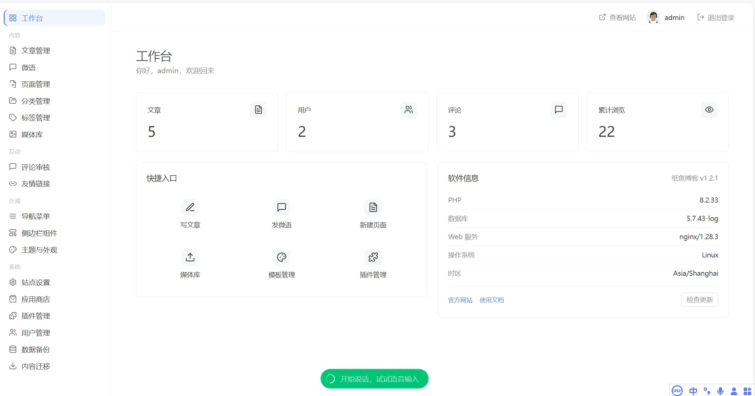Click the 查看网站 link in header
This screenshot has width=755, height=396.
click(617, 18)
